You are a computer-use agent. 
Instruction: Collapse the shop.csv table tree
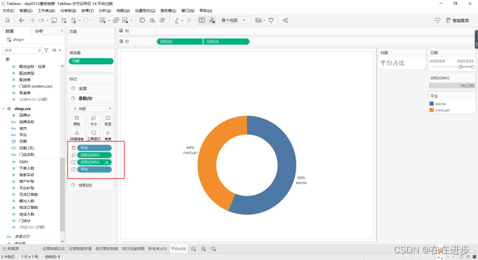(x=4, y=108)
